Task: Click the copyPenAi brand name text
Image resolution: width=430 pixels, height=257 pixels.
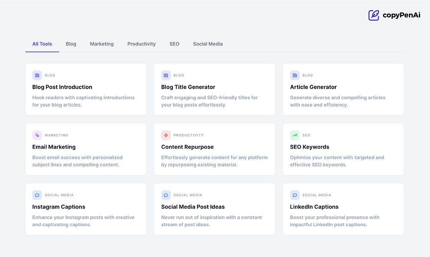Action: 401,15
